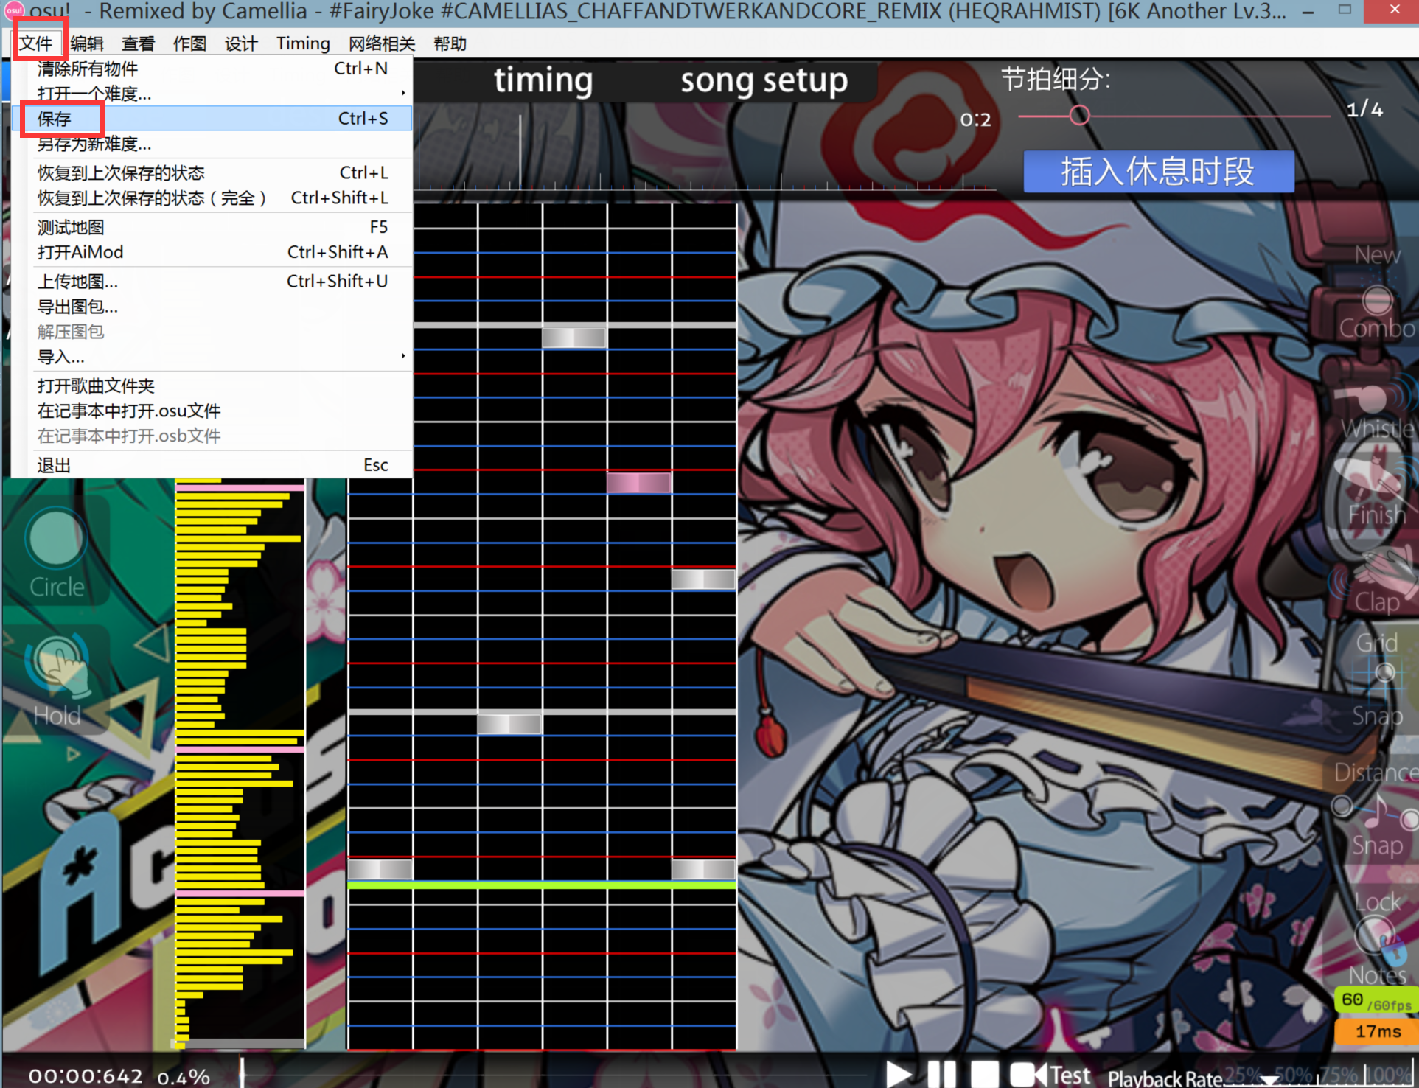Choose 清除所有物件 from the file menu
The height and width of the screenshot is (1088, 1419).
point(212,69)
